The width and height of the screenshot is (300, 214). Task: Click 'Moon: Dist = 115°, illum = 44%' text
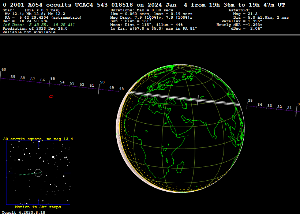click(x=146, y=25)
